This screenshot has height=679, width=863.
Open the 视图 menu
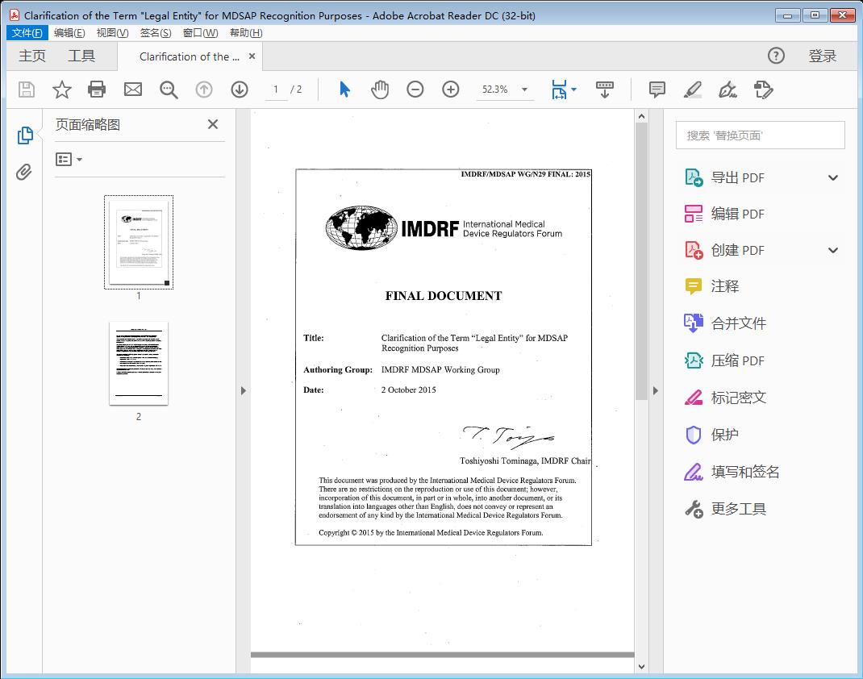pyautogui.click(x=110, y=32)
